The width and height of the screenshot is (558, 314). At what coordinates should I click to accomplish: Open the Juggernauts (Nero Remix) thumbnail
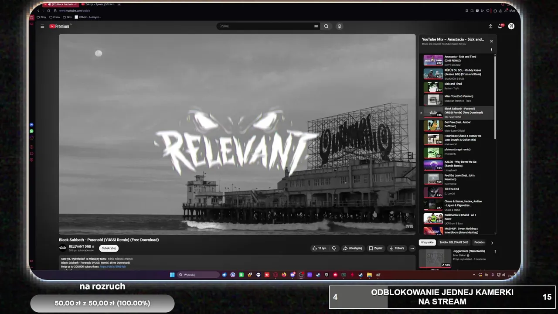pos(435,258)
